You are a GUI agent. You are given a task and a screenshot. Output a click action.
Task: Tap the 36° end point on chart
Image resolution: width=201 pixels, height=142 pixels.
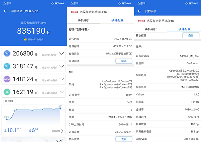tap(60, 109)
